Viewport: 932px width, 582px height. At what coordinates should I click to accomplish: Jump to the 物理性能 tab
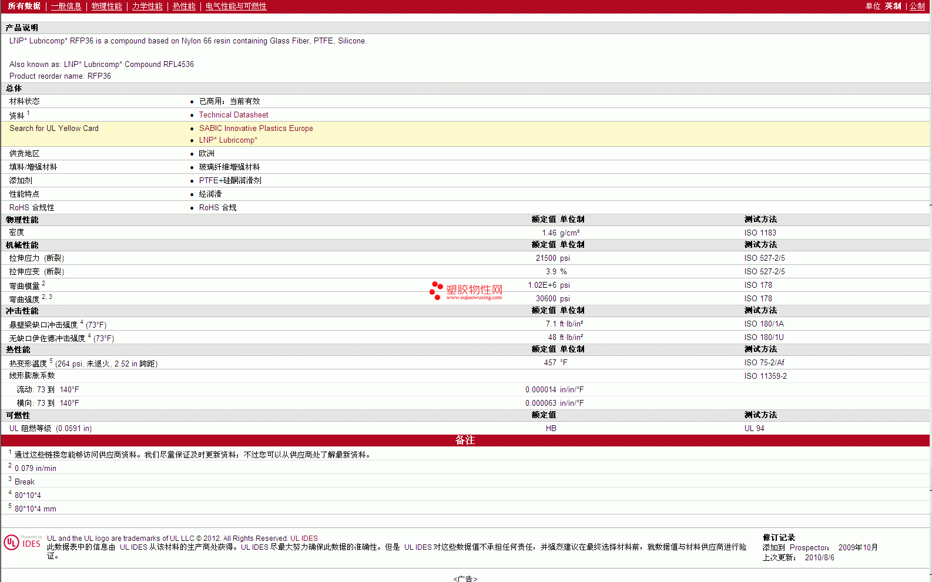point(106,6)
